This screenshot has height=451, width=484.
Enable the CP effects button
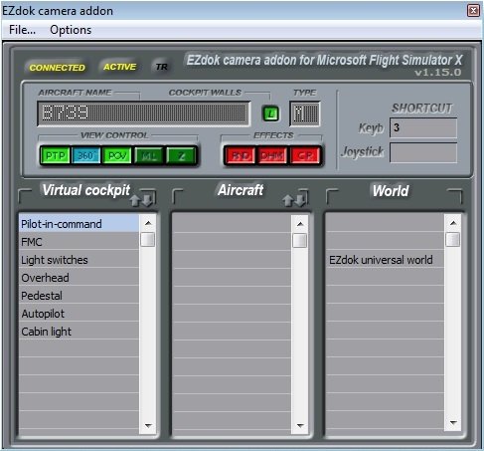[x=305, y=155]
